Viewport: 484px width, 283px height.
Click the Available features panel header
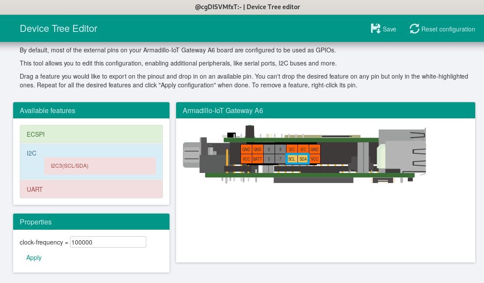pos(91,110)
